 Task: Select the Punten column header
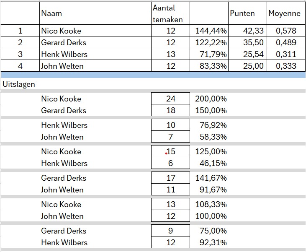pos(242,13)
